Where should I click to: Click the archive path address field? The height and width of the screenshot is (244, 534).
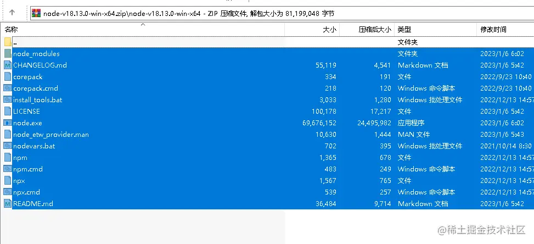tap(282, 13)
